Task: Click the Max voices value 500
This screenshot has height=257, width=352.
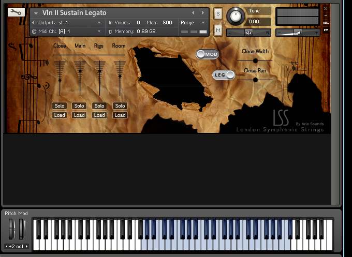Action: coord(168,23)
